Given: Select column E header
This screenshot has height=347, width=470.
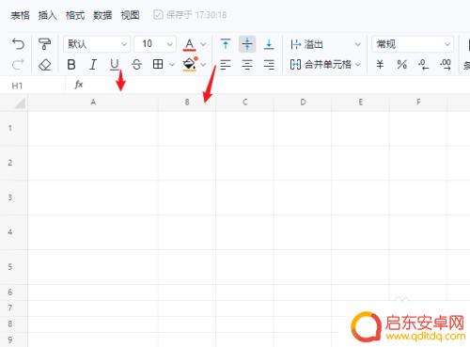Looking at the screenshot, I should coord(361,102).
